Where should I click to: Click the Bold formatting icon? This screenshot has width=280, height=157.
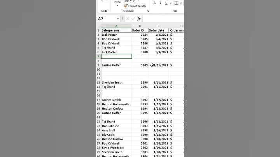point(154,3)
